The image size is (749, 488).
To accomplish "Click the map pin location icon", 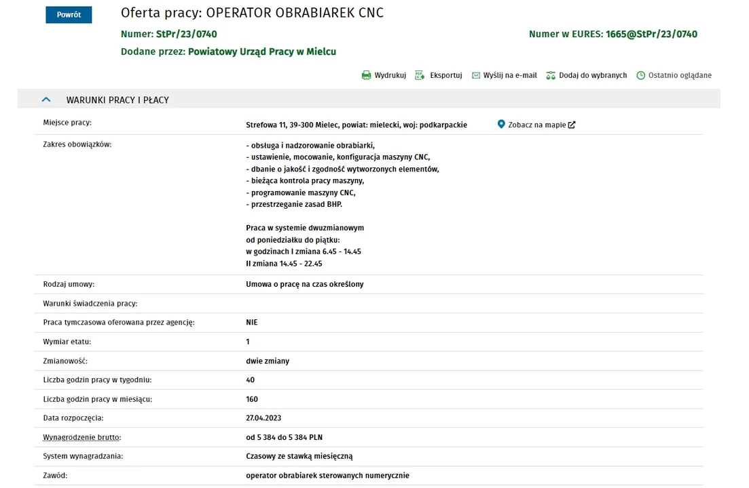I will tap(501, 124).
